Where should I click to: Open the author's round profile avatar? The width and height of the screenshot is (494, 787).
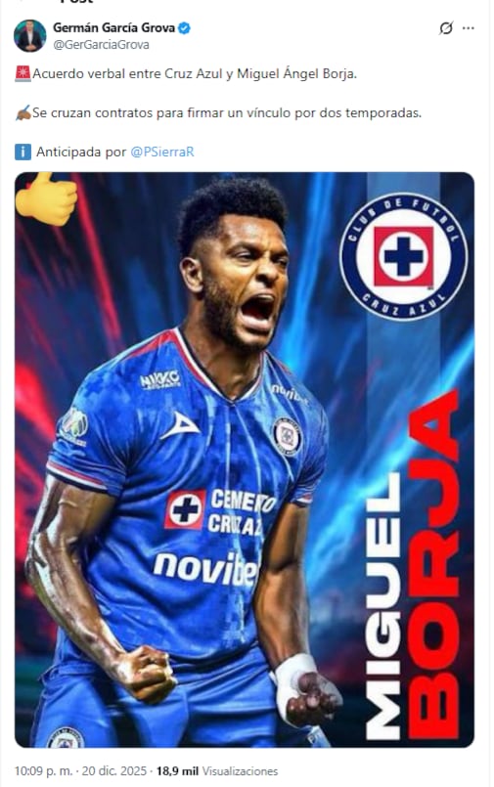coord(30,36)
